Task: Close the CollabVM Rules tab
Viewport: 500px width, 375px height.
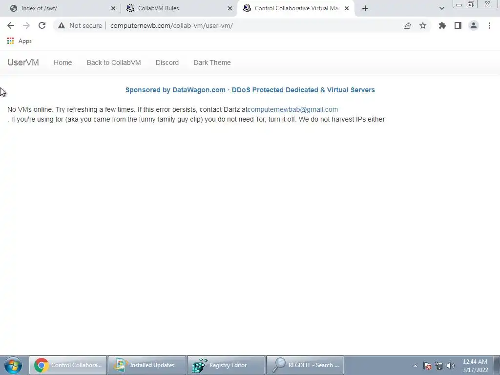Action: click(230, 8)
